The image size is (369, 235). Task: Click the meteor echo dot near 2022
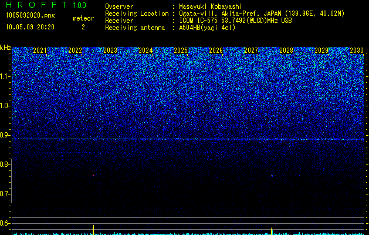tap(93, 175)
